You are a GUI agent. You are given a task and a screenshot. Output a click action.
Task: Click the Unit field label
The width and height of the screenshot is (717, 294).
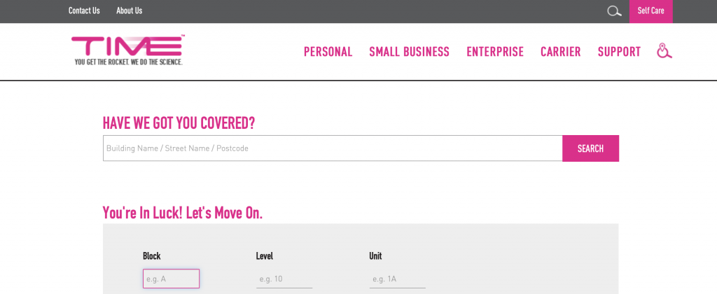(375, 256)
